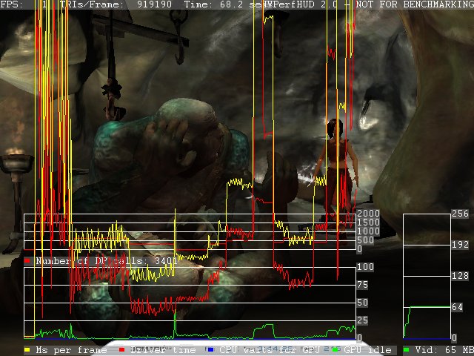Click the 64 memory scale label
The width and height of the screenshot is (474, 356).
click(x=458, y=307)
